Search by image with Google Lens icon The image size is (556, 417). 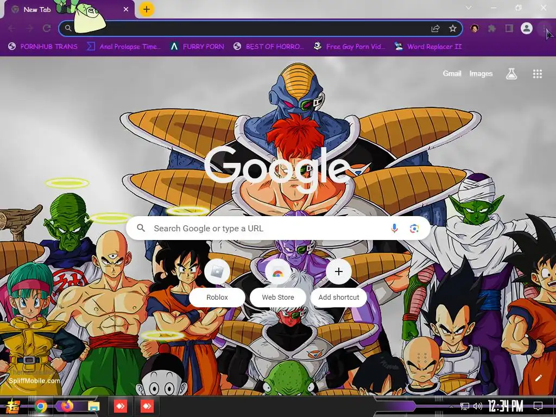click(x=414, y=229)
